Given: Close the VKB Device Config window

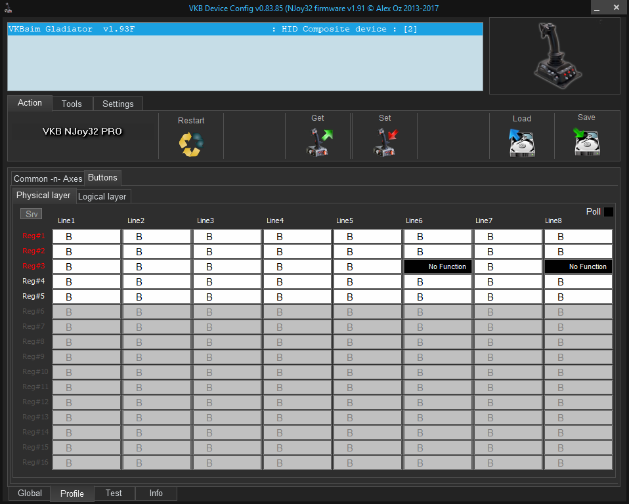Looking at the screenshot, I should [616, 7].
